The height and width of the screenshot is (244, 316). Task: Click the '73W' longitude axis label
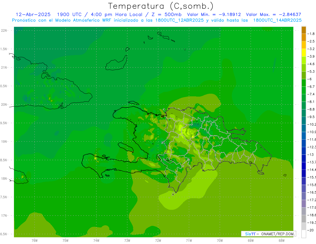(127, 241)
